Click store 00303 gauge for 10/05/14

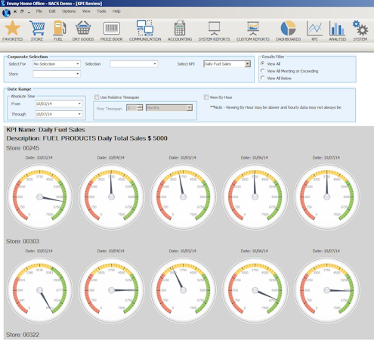(x=183, y=290)
